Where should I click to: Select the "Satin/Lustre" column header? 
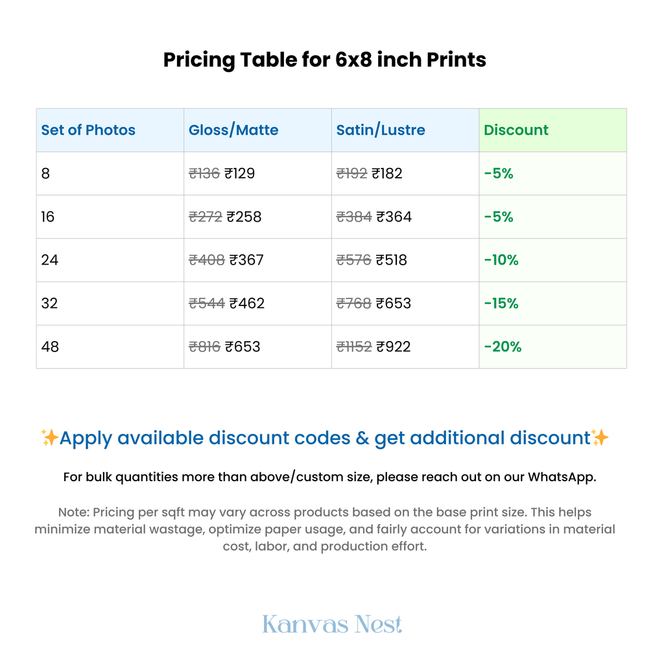coord(381,130)
